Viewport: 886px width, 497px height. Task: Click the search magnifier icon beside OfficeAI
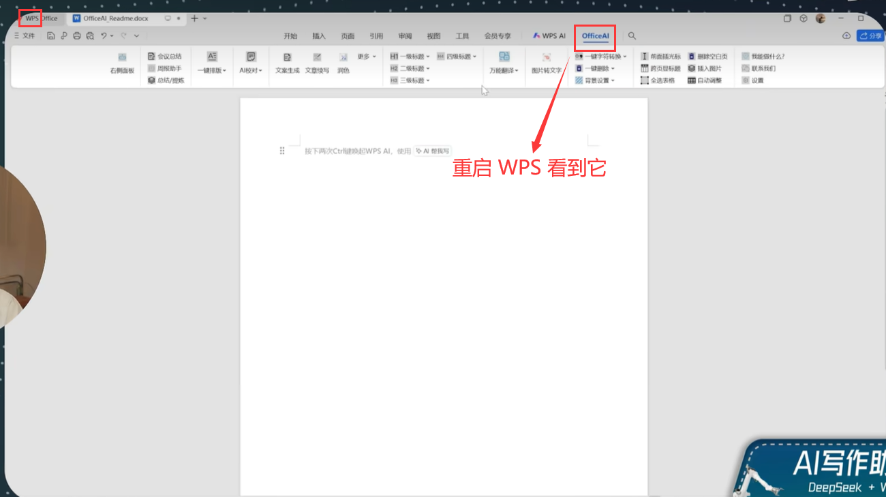[x=632, y=35]
